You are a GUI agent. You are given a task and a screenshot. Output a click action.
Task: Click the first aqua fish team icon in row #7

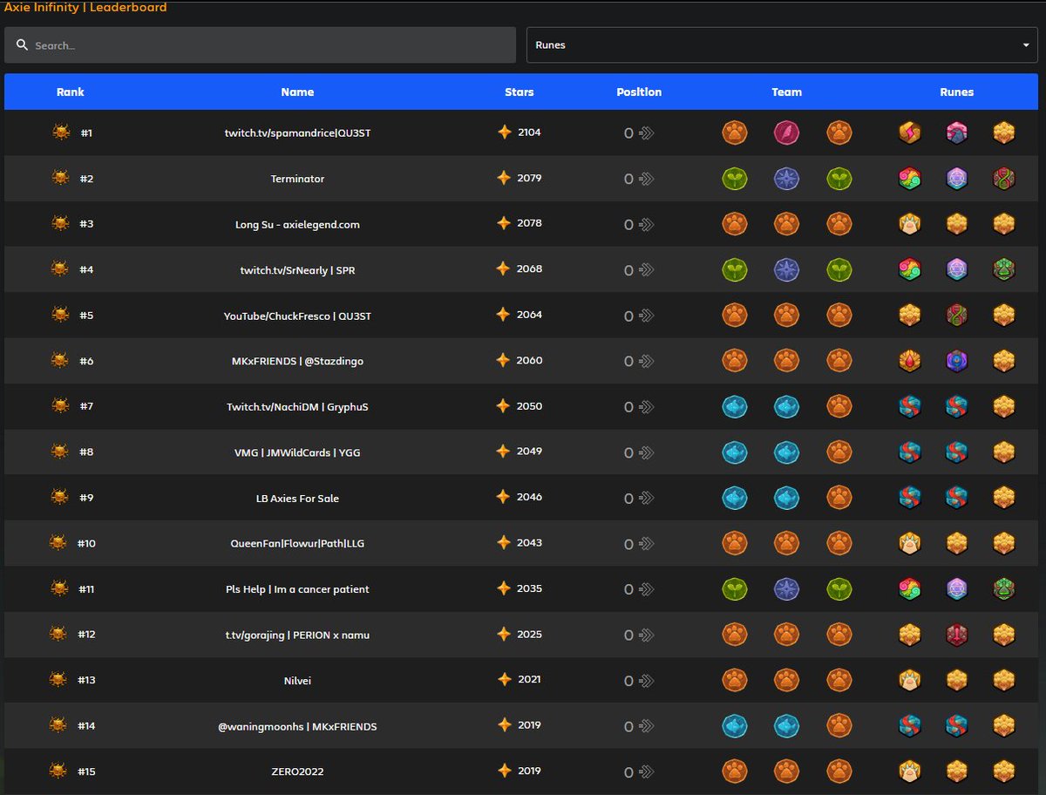click(735, 406)
